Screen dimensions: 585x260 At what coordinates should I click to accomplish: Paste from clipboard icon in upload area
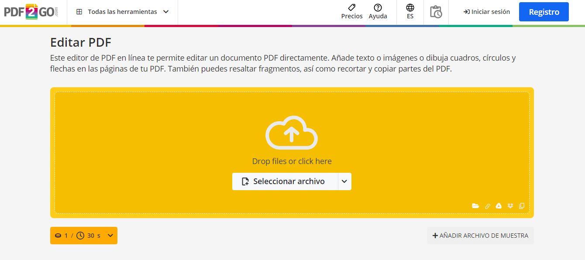pos(522,206)
